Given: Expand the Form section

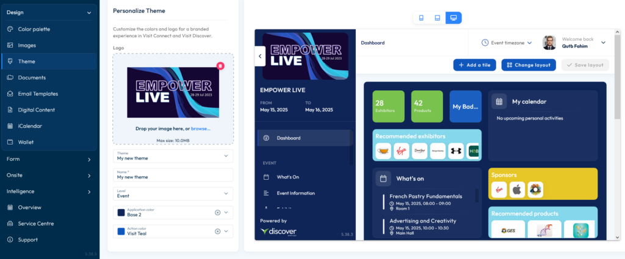Looking at the screenshot, I should (x=89, y=160).
